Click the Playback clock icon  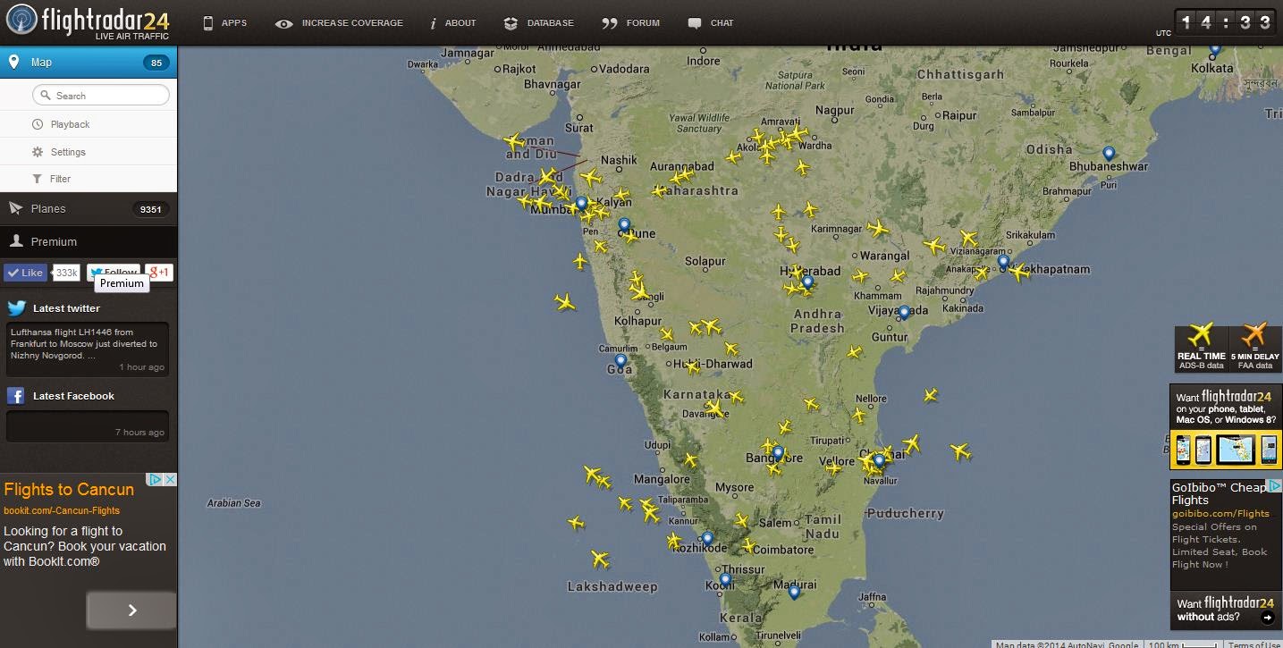[38, 124]
